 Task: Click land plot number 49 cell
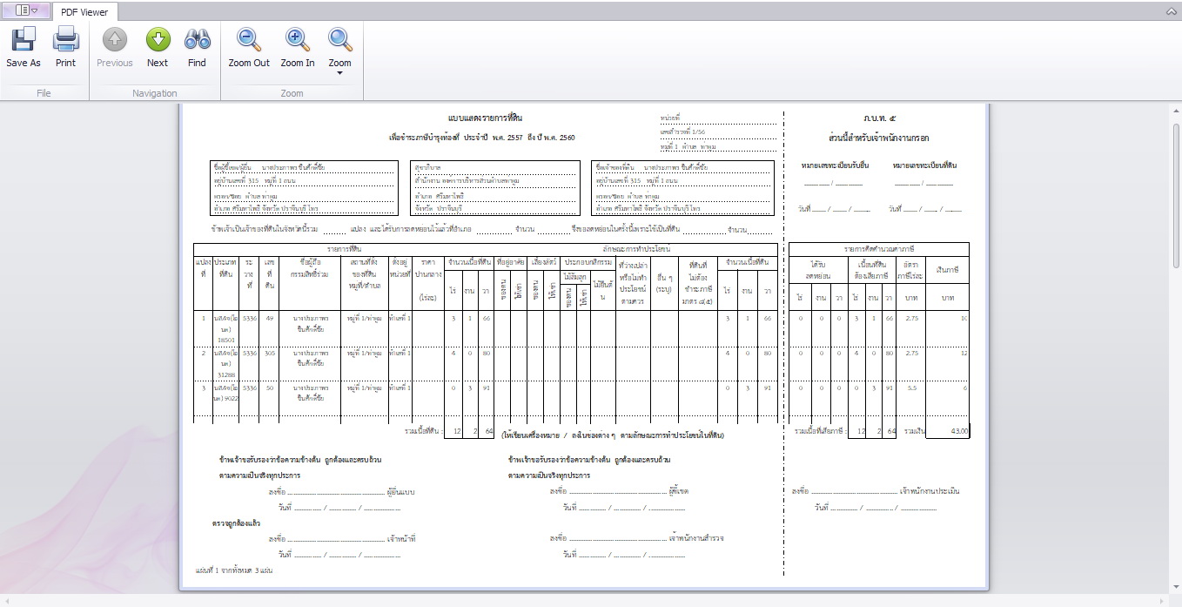coord(270,319)
